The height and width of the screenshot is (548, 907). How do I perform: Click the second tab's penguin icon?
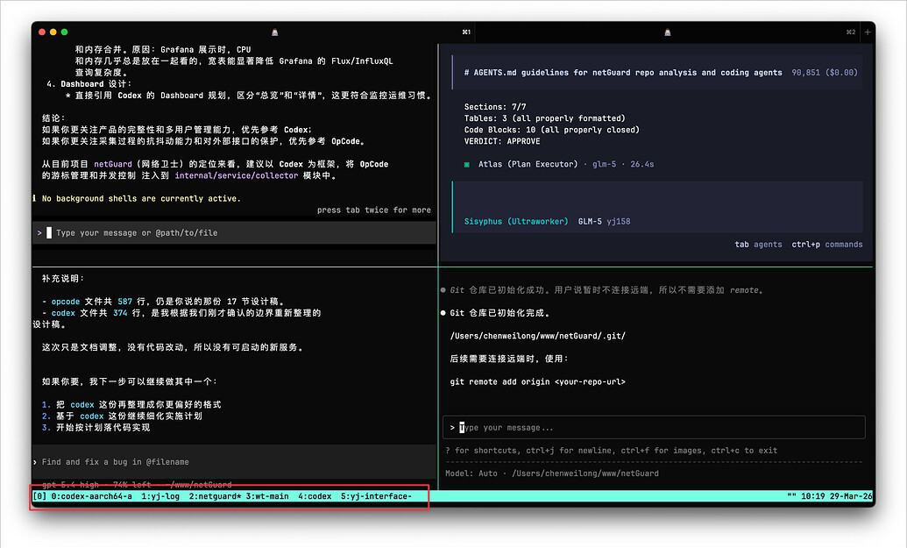click(x=668, y=32)
